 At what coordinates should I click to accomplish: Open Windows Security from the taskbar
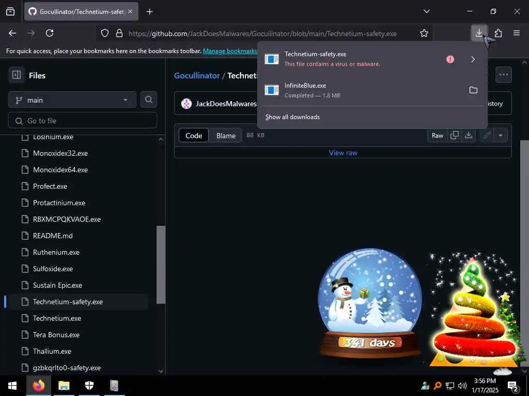pos(89,386)
